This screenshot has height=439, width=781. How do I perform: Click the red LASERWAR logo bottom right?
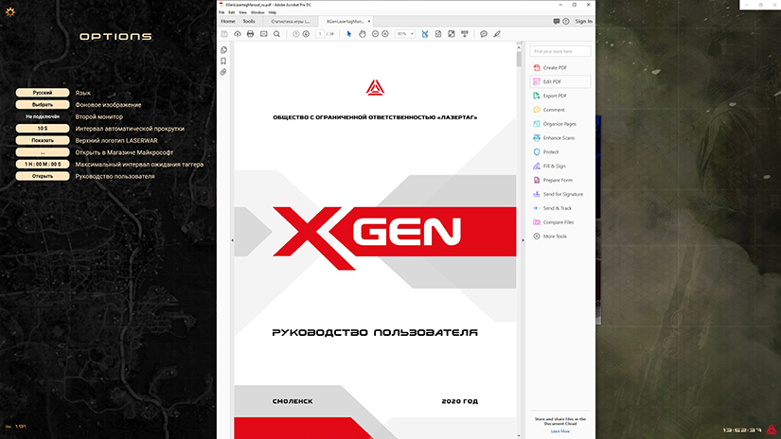click(x=772, y=430)
